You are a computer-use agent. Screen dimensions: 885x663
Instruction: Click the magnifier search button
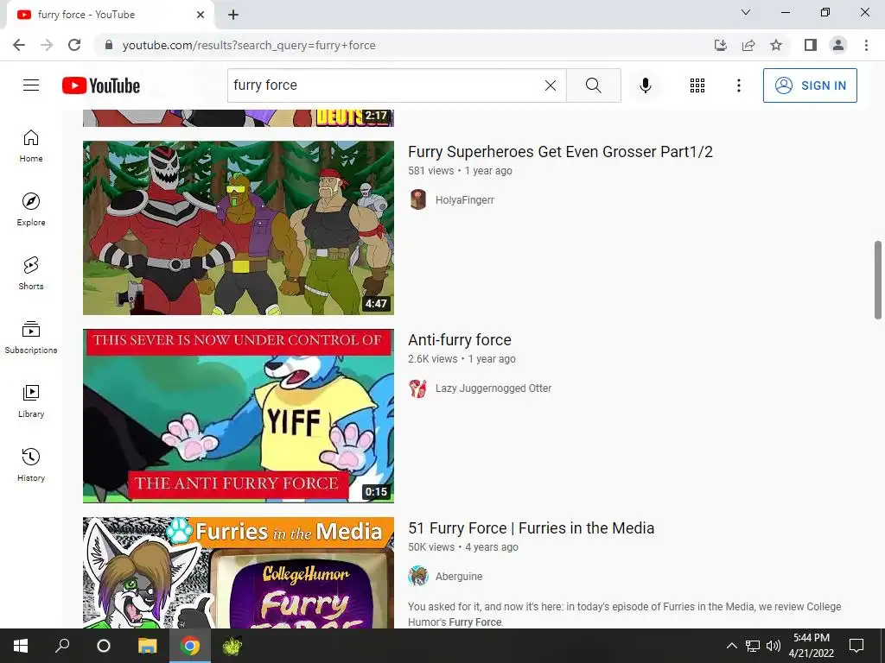pos(593,85)
